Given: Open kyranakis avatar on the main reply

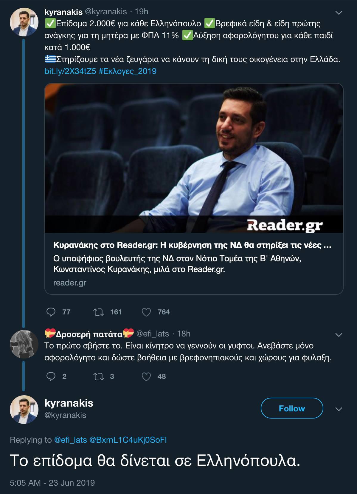Looking at the screenshot, I should tap(24, 410).
